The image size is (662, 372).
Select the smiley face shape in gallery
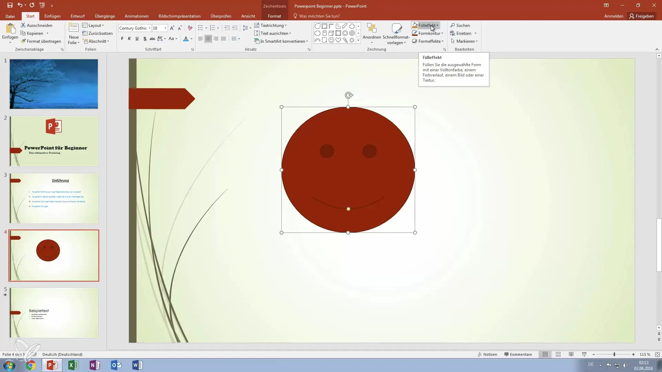331,40
